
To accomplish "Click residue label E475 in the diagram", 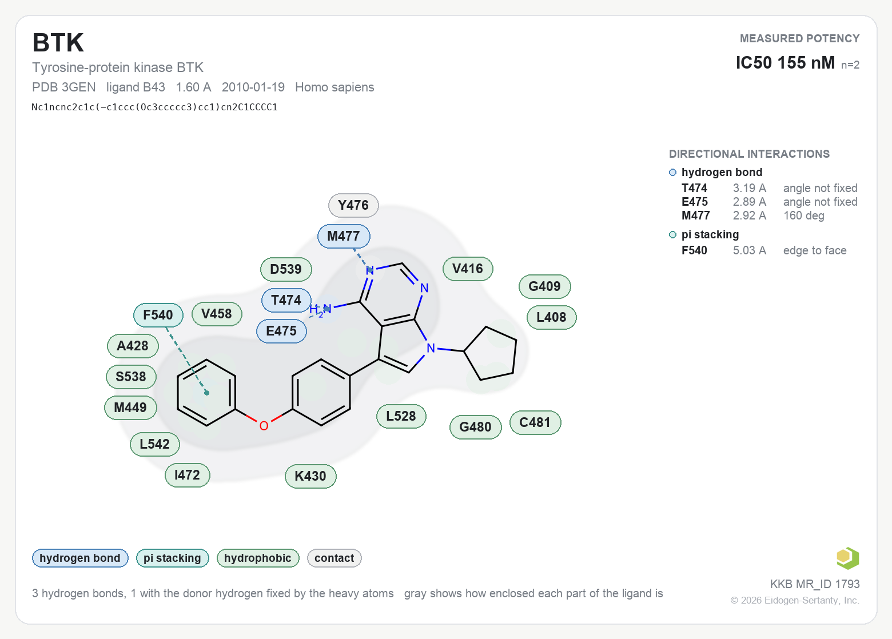I will 281,332.
